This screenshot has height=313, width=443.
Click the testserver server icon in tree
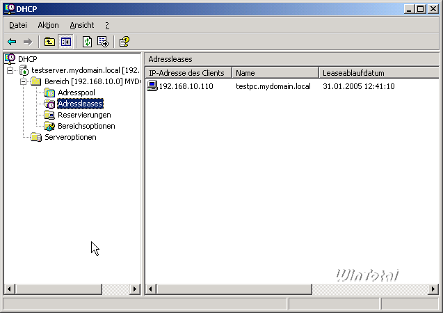[x=24, y=70]
